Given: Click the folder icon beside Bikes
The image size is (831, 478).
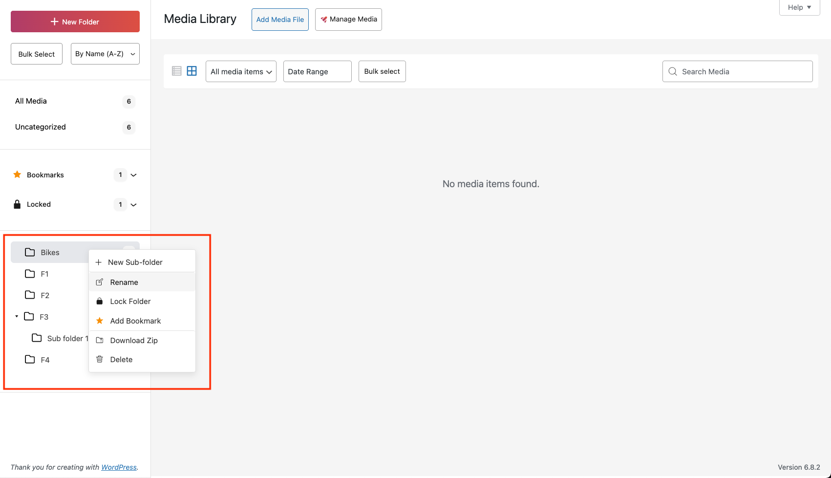Looking at the screenshot, I should click(29, 252).
